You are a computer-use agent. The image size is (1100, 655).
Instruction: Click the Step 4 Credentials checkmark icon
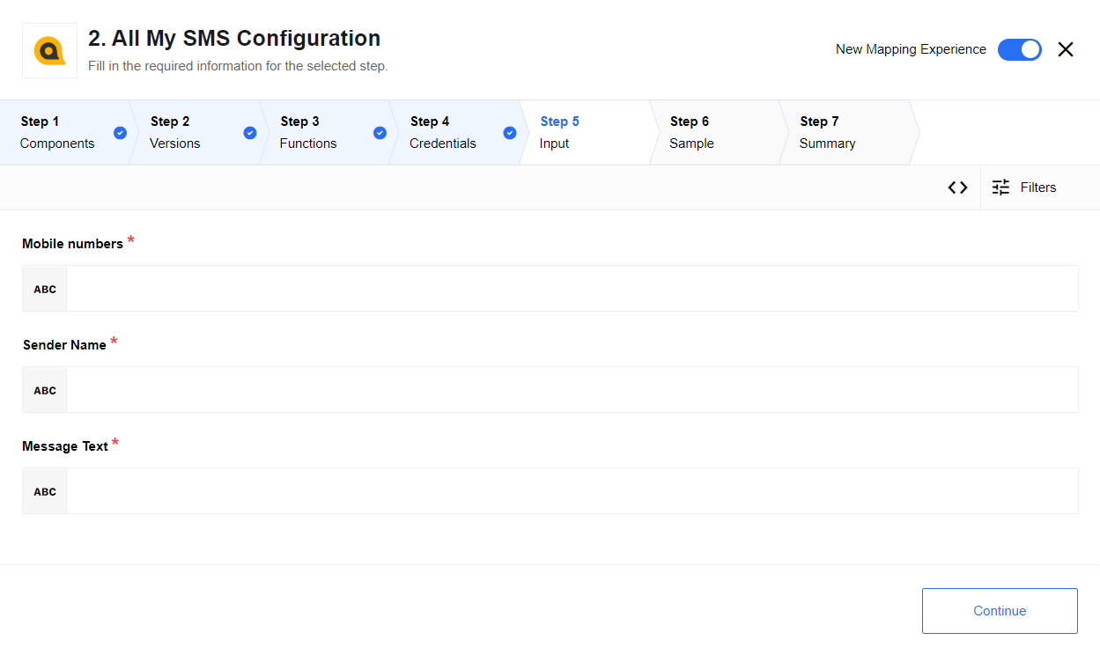pos(510,133)
